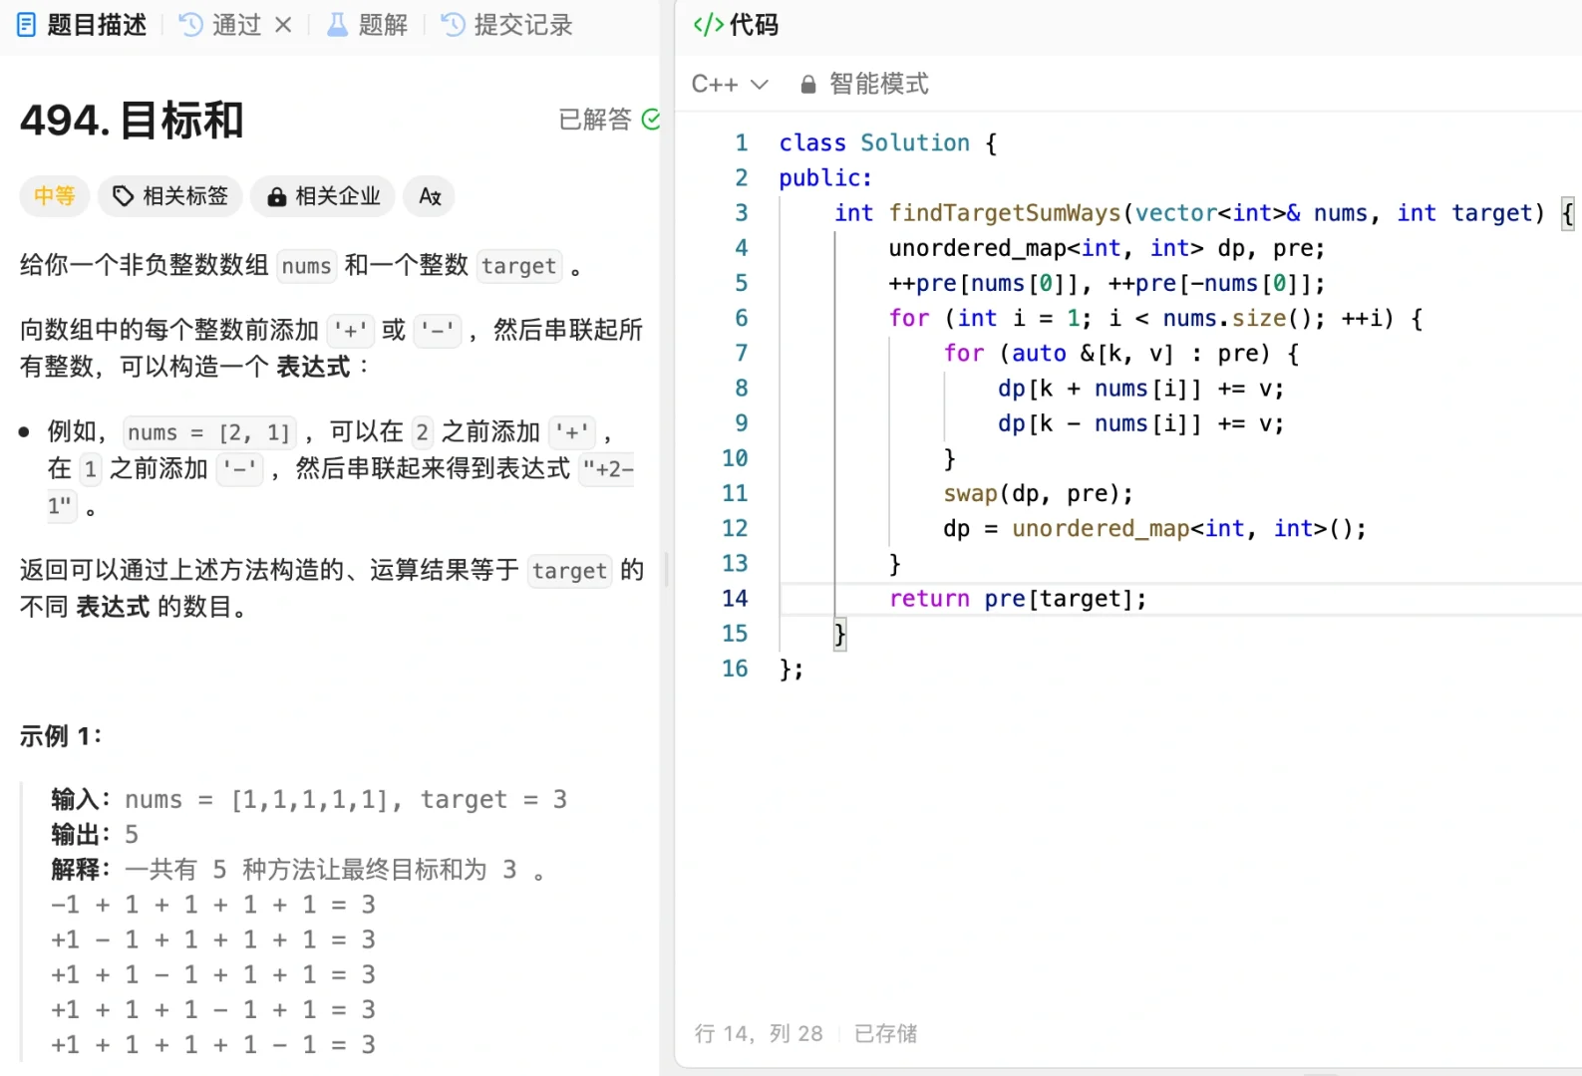Click the '++pre[nums[0]], ++pre[-nums[0]];' line
The image size is (1582, 1076).
point(1107,284)
